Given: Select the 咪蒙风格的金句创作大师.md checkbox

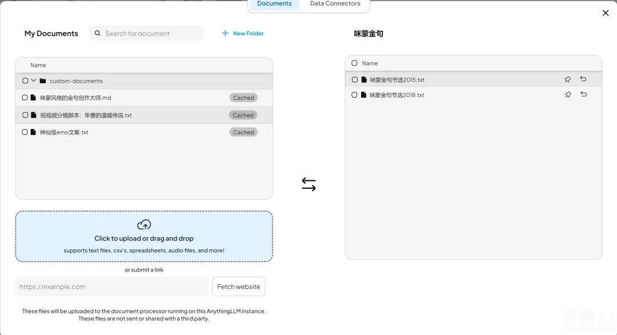Looking at the screenshot, I should pos(25,98).
